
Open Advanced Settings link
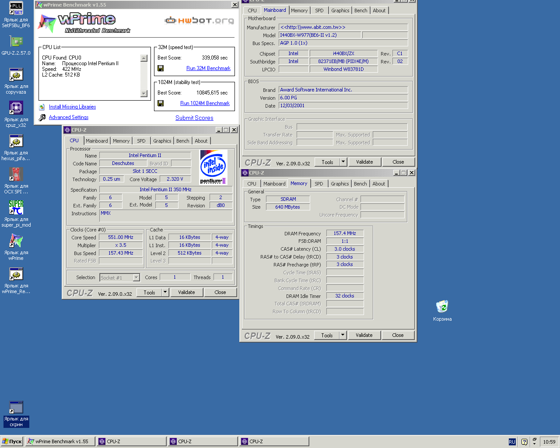coord(69,117)
